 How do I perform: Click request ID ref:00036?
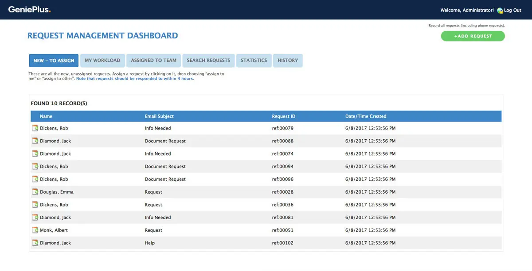click(283, 205)
